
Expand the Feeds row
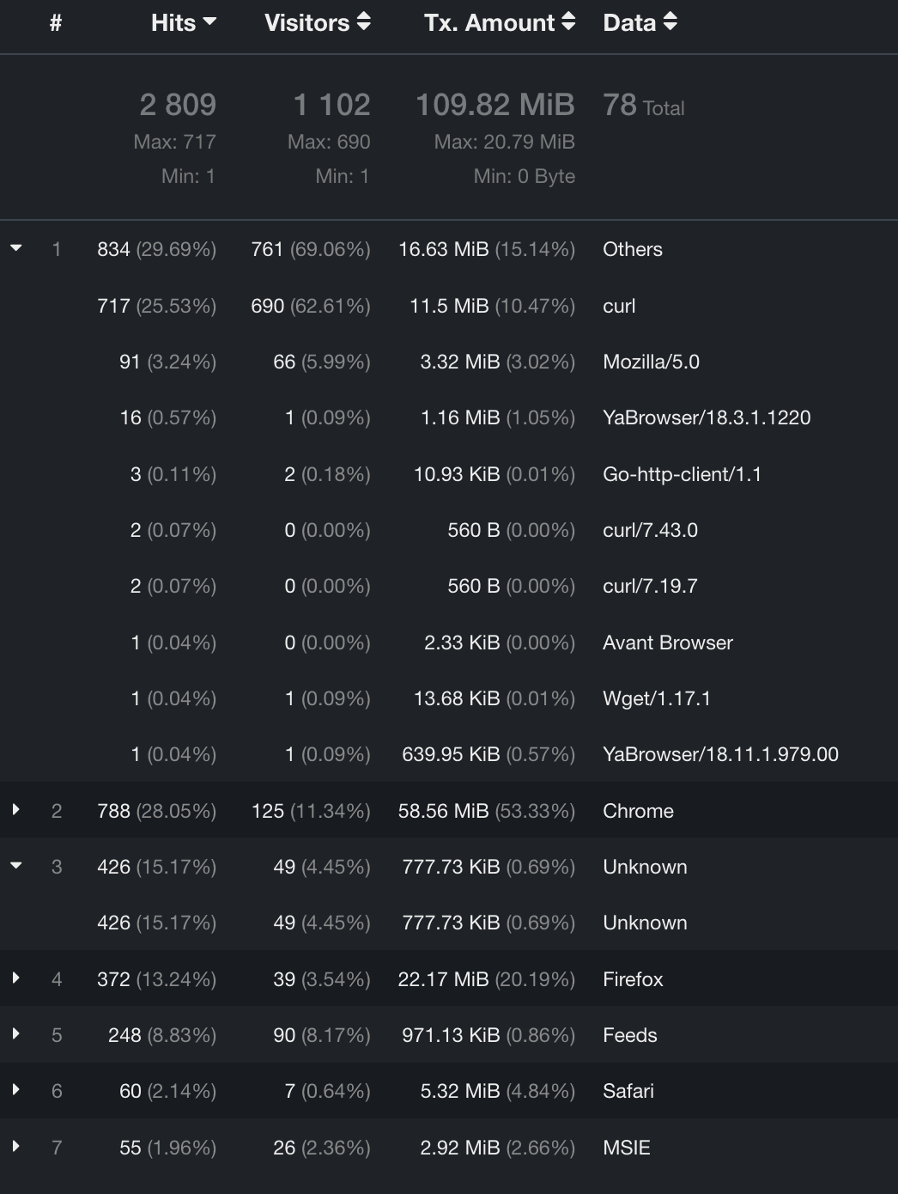click(16, 1034)
